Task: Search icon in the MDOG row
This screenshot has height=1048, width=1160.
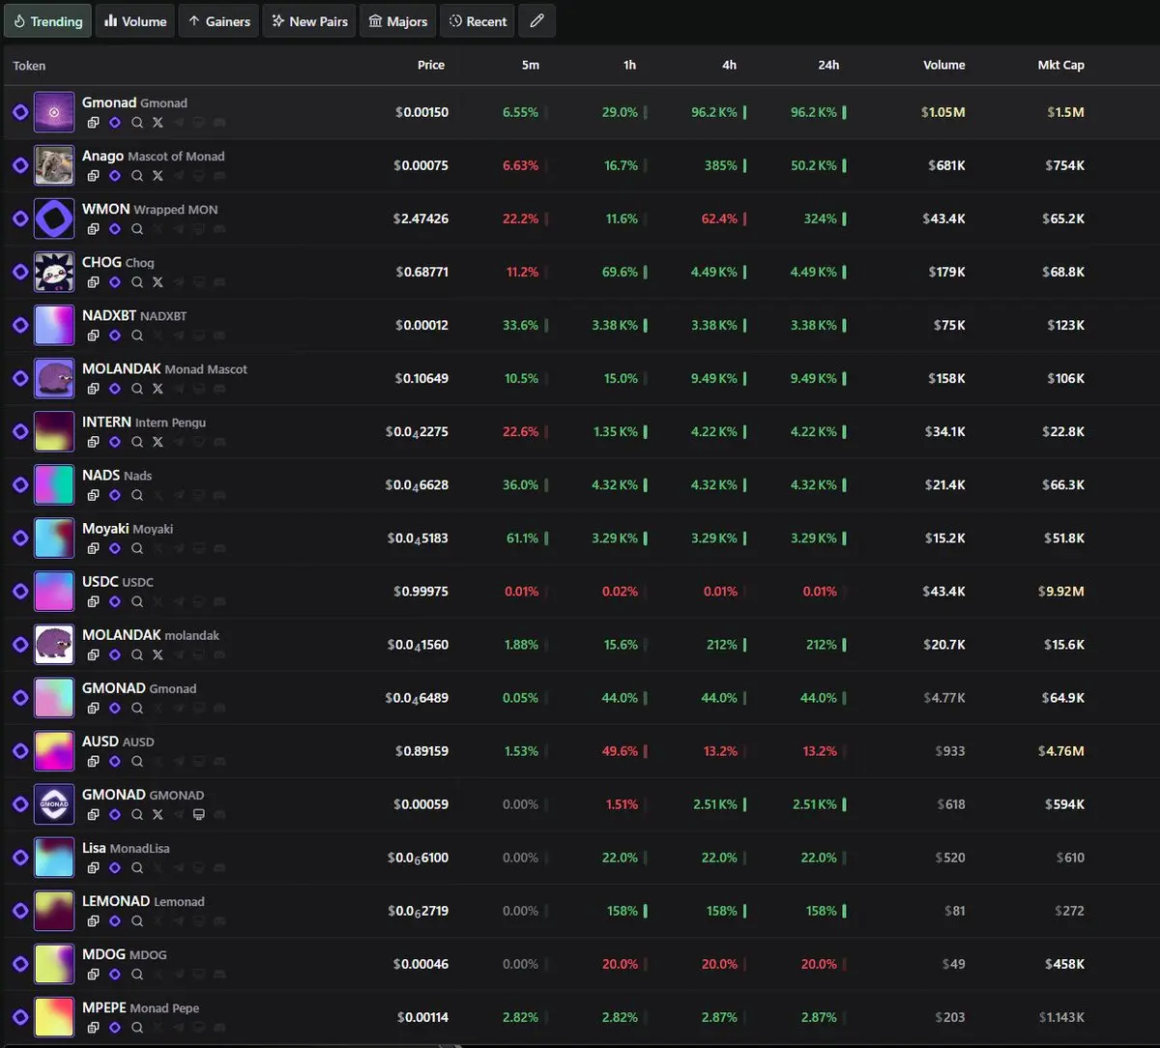Action: pyautogui.click(x=137, y=974)
